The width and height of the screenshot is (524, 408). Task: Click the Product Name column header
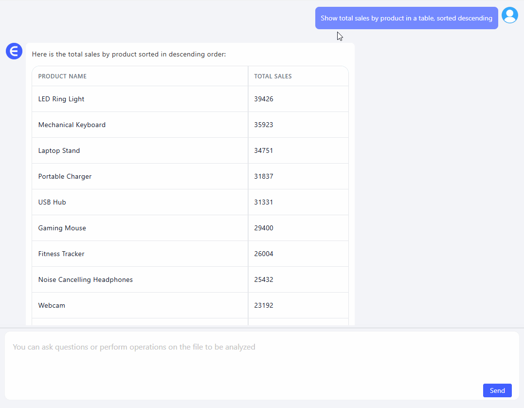point(62,76)
